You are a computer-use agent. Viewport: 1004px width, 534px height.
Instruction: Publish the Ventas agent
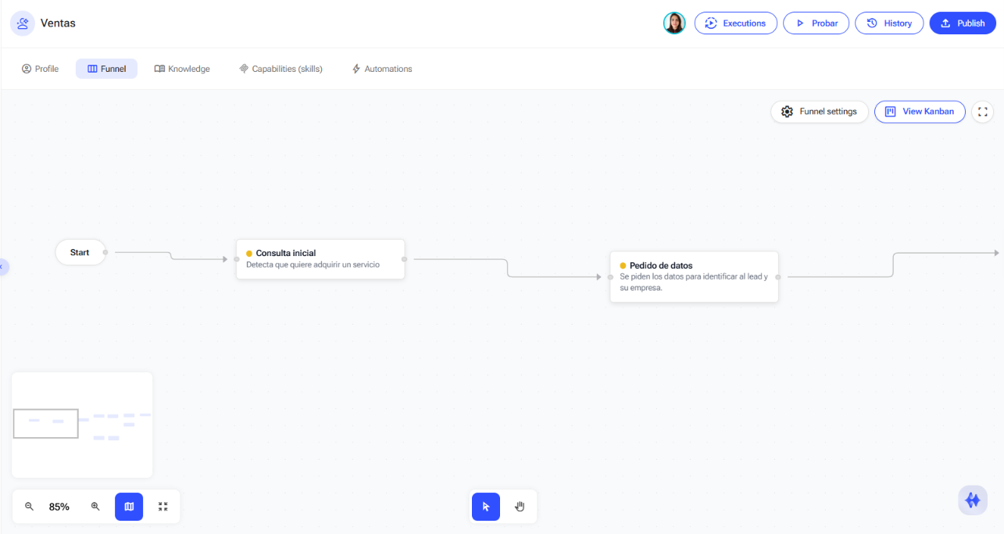coord(963,23)
